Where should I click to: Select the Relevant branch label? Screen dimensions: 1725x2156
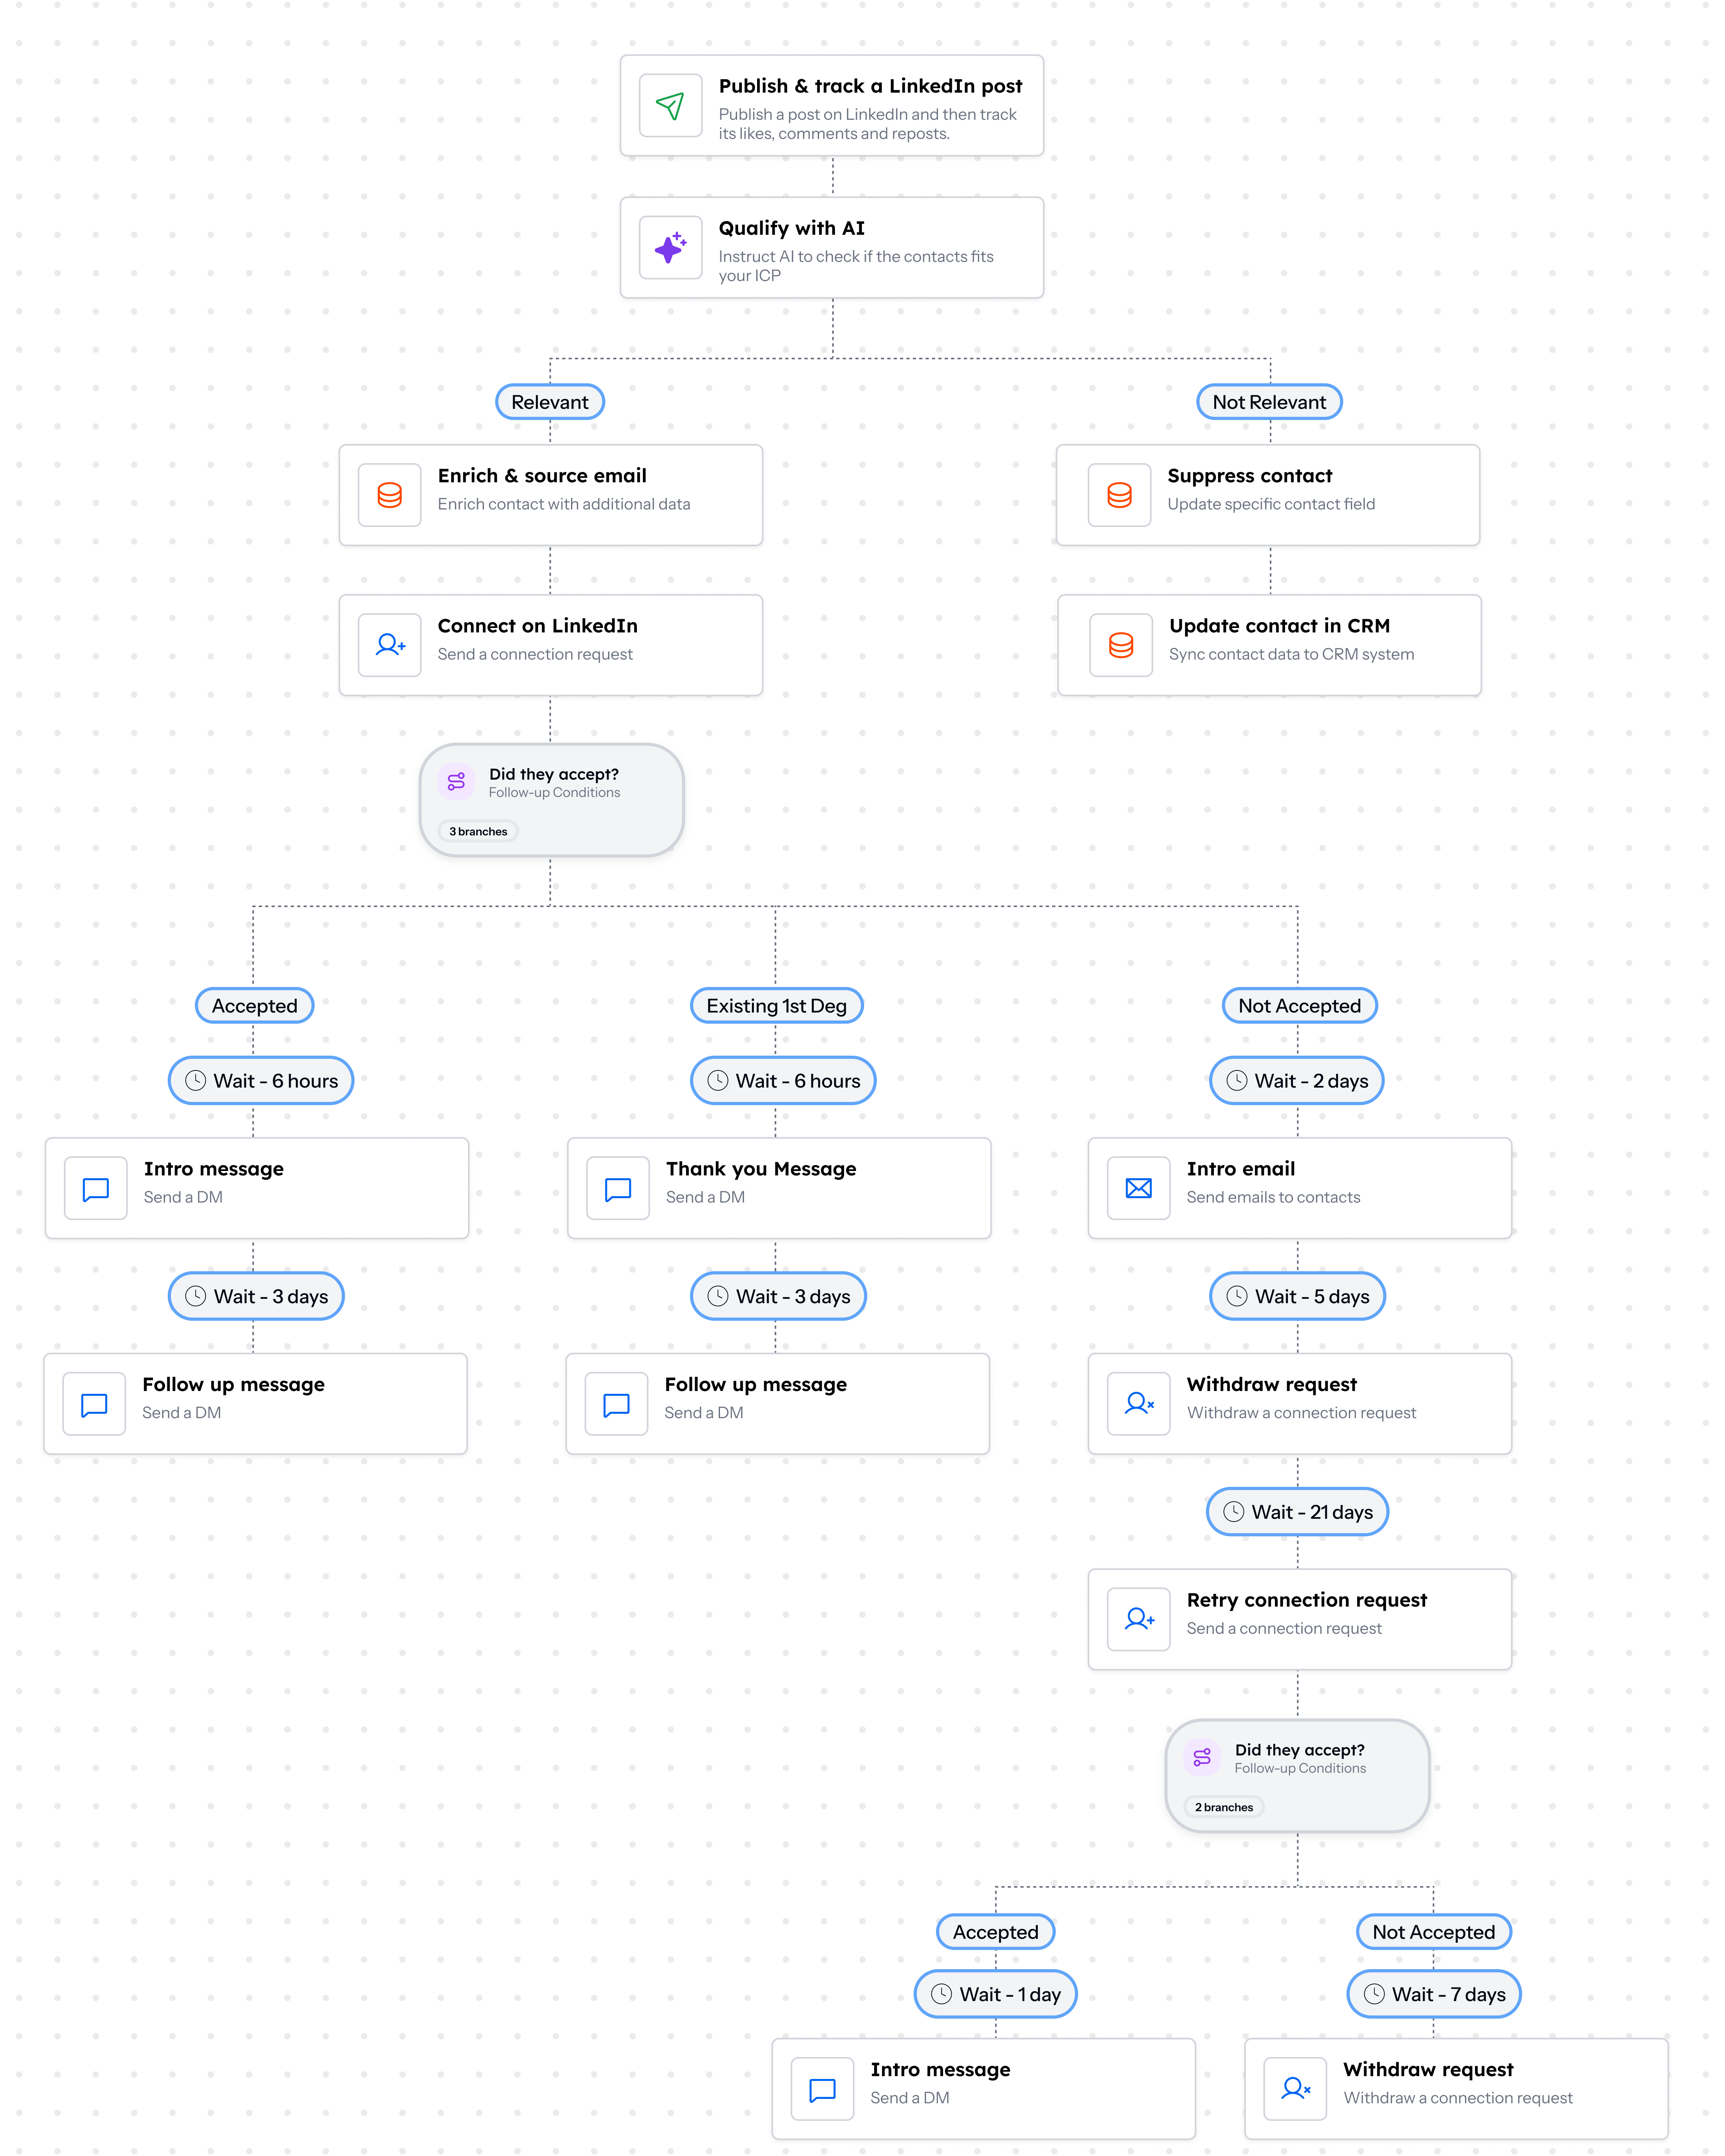coord(550,402)
